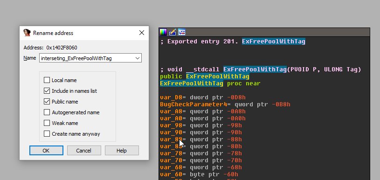
Task: Click the graph group nodes icon
Action: (182, 32)
